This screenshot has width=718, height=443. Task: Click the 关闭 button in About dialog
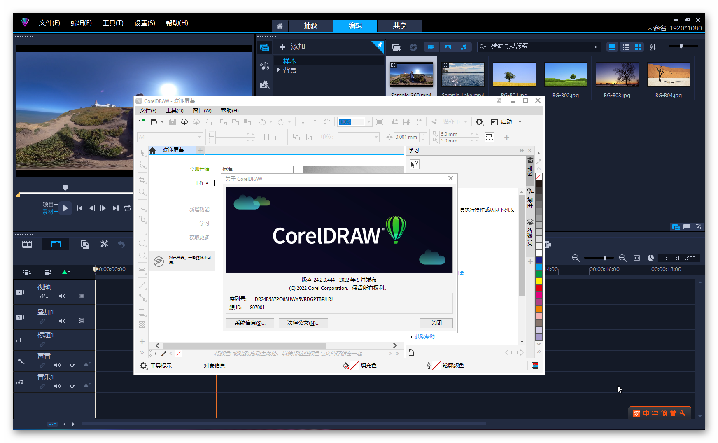436,323
